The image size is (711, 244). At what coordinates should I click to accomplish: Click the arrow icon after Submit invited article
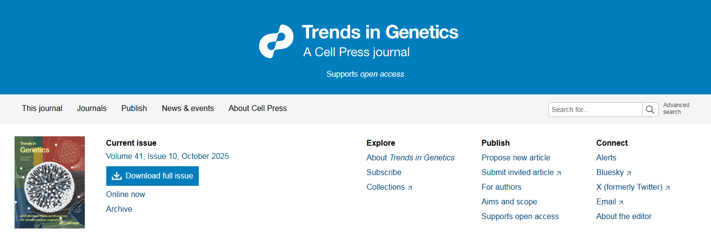(x=559, y=173)
